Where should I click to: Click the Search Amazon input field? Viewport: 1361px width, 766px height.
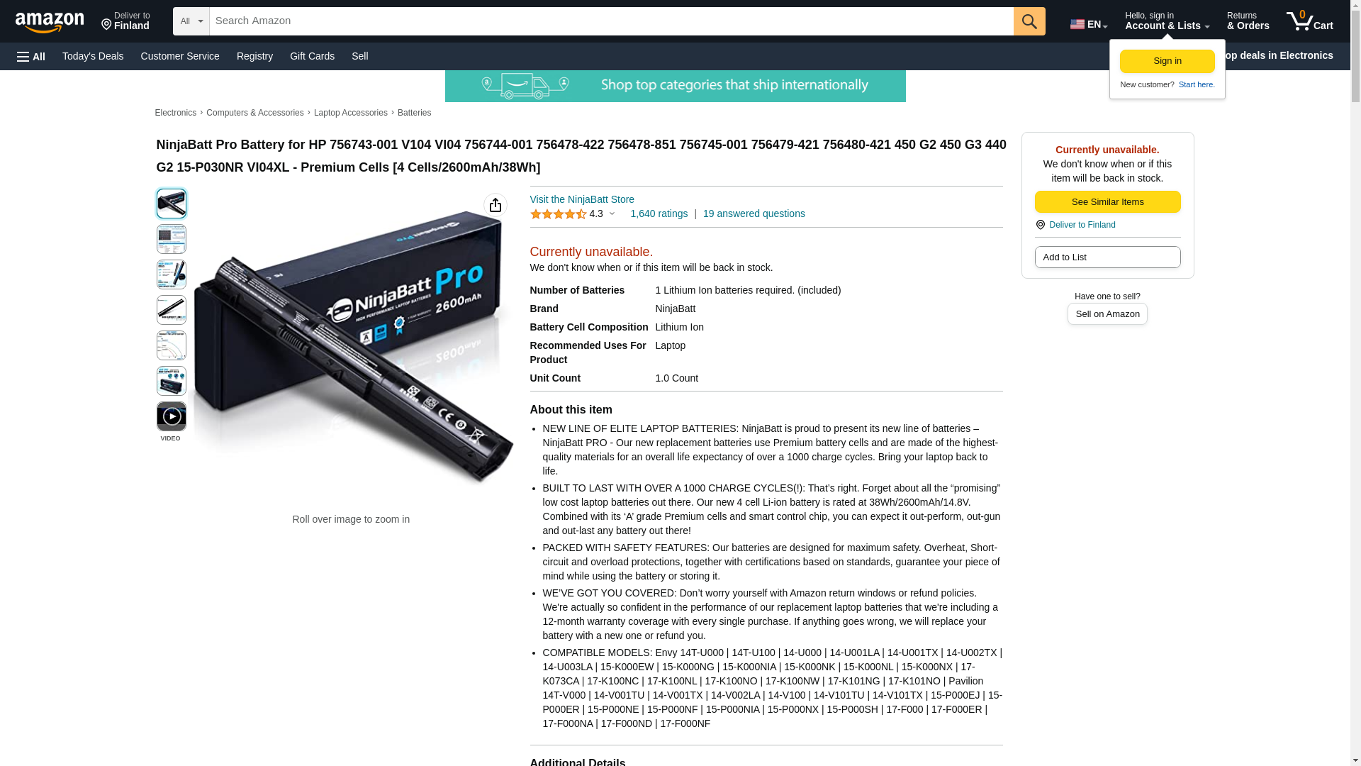(x=612, y=21)
